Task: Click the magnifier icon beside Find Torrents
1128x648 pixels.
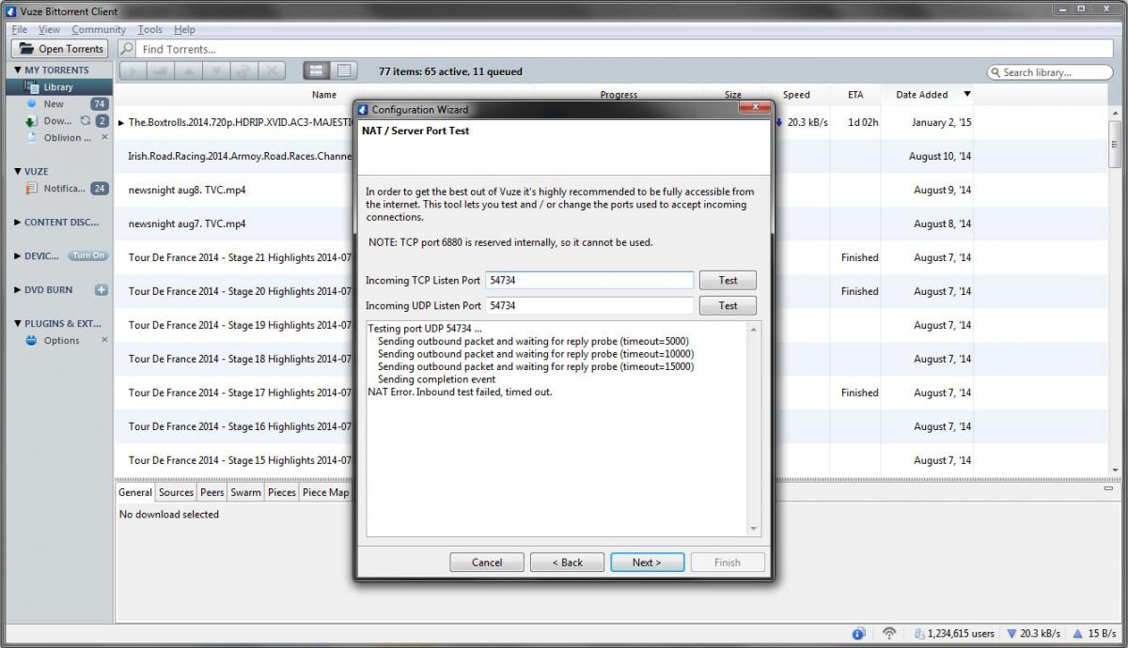Action: pyautogui.click(x=128, y=49)
